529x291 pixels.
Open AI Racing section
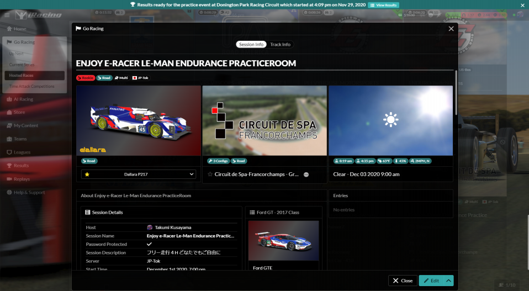point(20,99)
